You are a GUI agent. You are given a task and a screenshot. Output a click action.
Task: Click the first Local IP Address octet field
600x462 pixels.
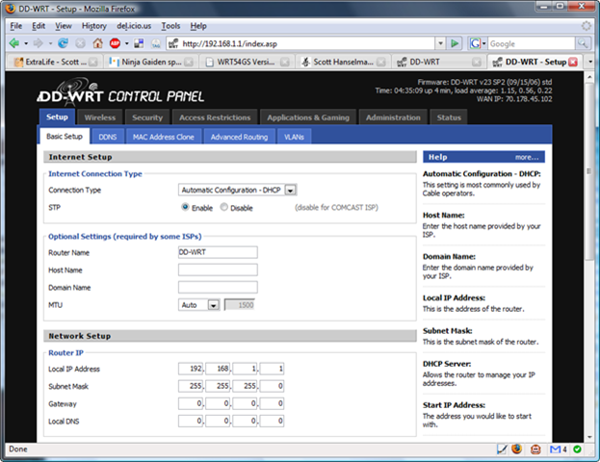coord(192,369)
